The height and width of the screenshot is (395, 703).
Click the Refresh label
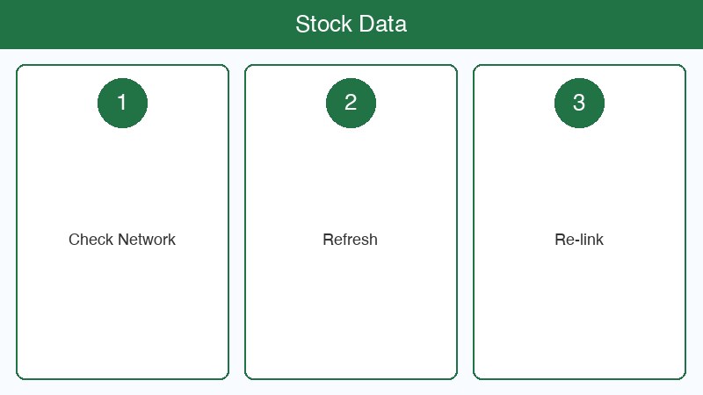pyautogui.click(x=351, y=240)
